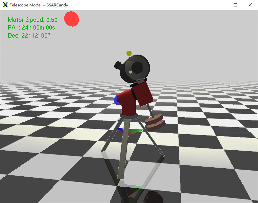Screen dimensions: 258x203
Task: Click the "Motor Speed: 0.50" readout
Action: click(x=32, y=20)
